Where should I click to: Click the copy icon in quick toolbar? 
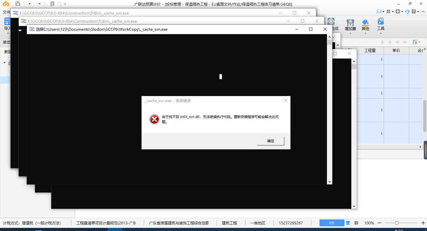pyautogui.click(x=52, y=4)
